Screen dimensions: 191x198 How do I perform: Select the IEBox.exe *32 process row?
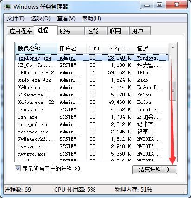pos(92,72)
